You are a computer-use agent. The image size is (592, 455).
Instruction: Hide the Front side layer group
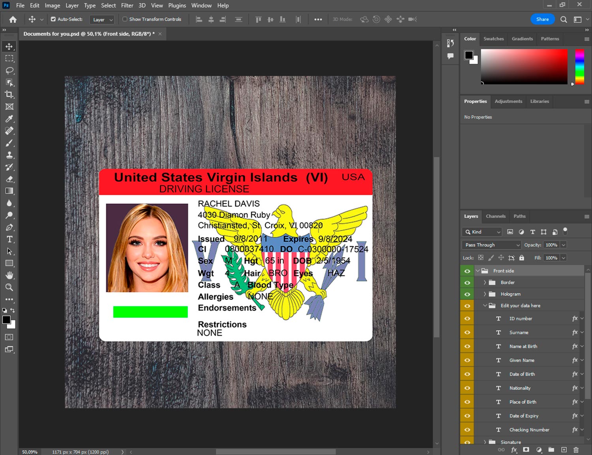tap(467, 271)
